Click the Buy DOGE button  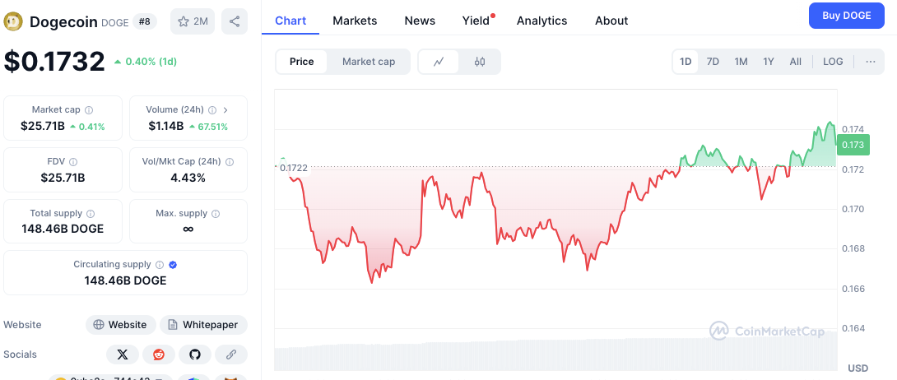(x=847, y=16)
